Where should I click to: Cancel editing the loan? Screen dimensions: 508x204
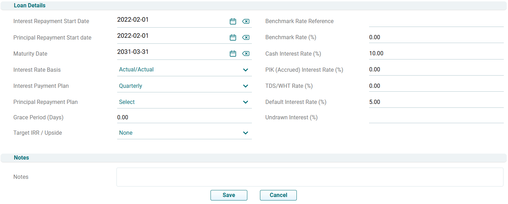[x=278, y=195]
